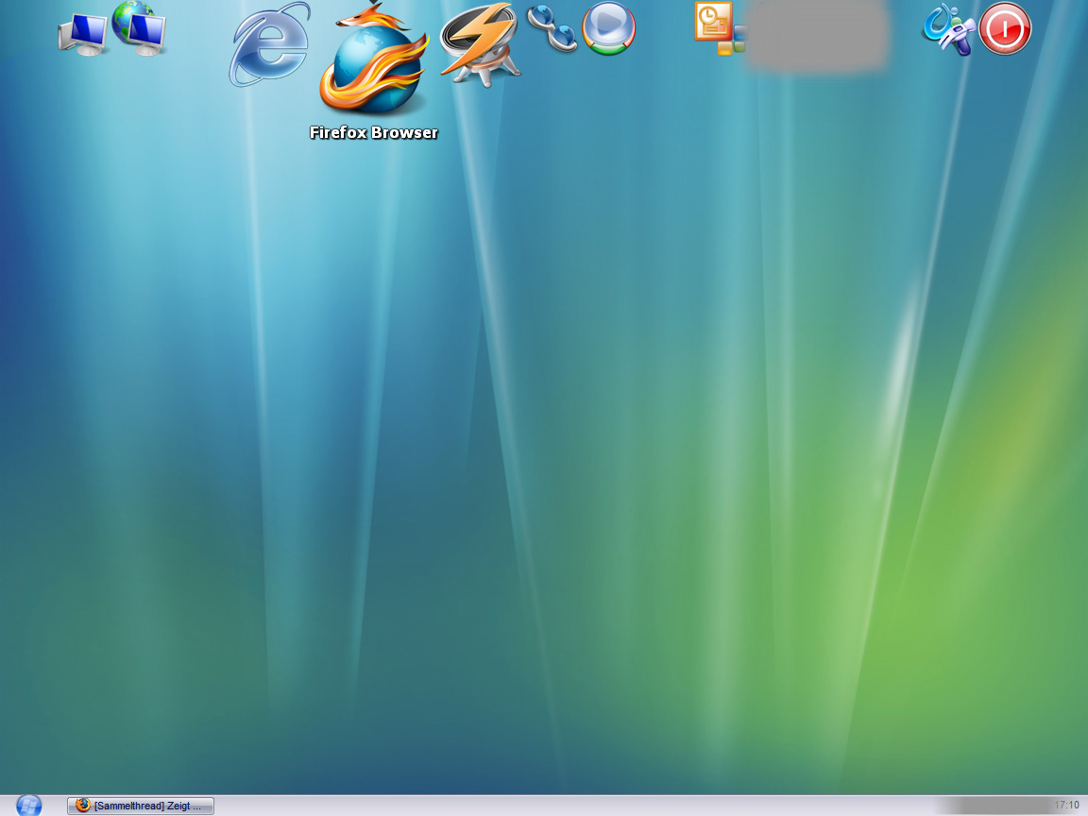Click the blue figure utility dock icon

(x=948, y=29)
